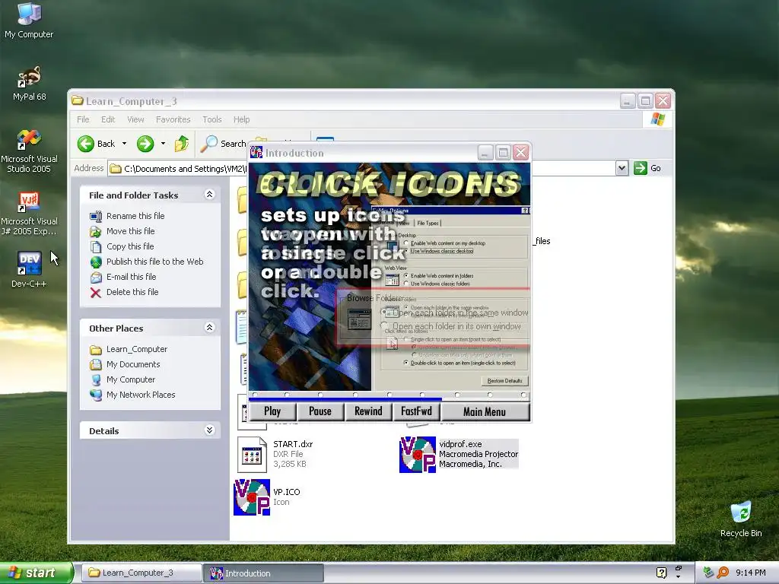
Task: Select the VP.ICO icon file
Action: [x=252, y=497]
